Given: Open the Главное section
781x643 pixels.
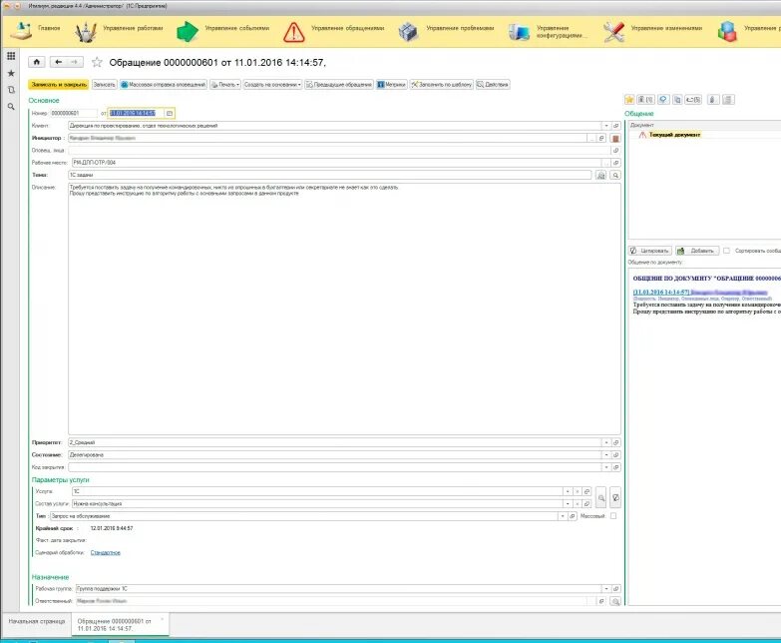Looking at the screenshot, I should coord(36,31).
